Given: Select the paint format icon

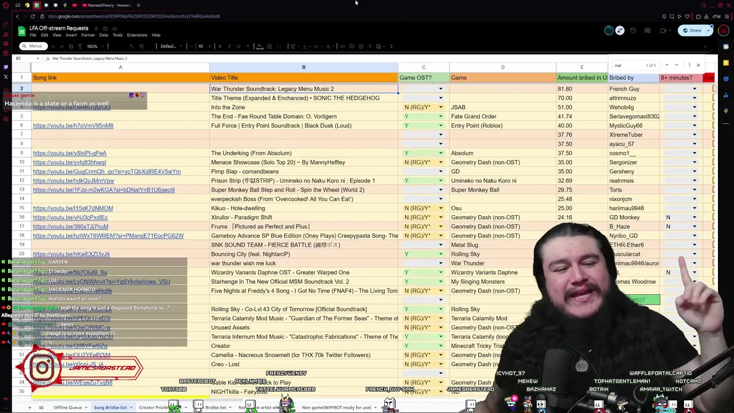Looking at the screenshot, I should pos(80,46).
